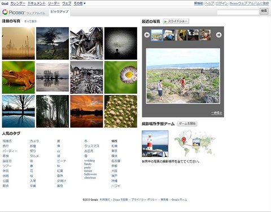Click the ツアー tag
271x212 pixels.
click(x=7, y=166)
